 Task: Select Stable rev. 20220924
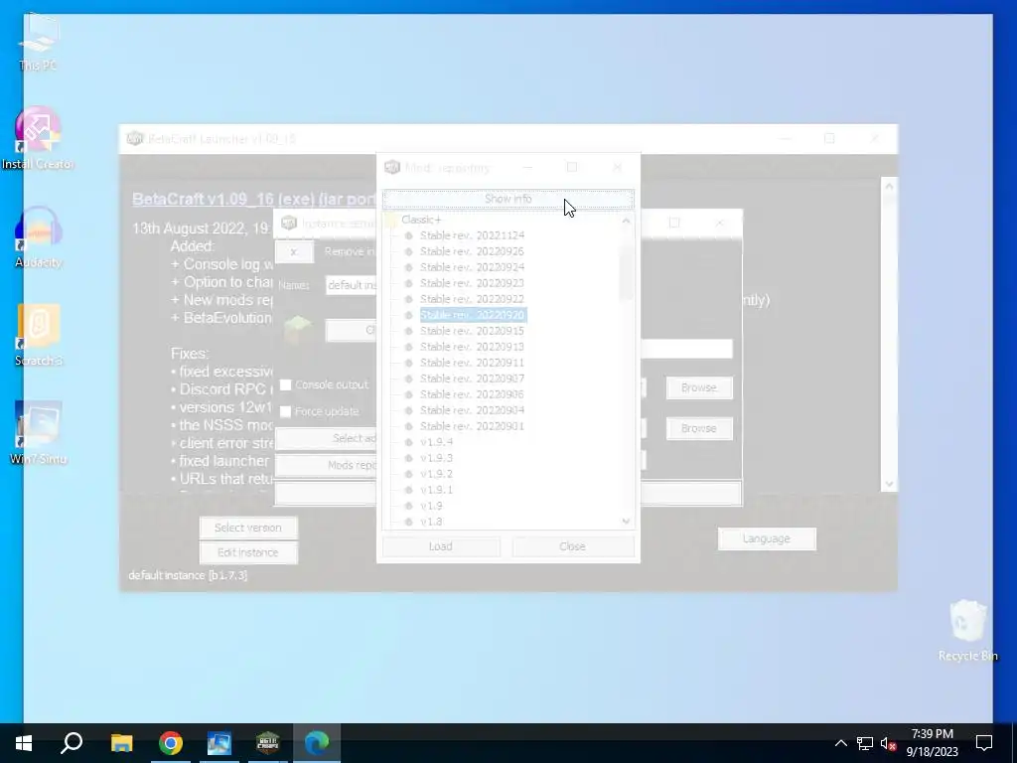(x=472, y=267)
